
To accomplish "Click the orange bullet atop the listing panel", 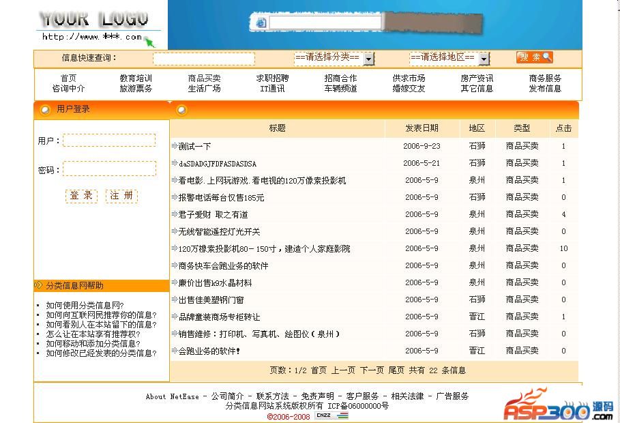I will (181, 110).
